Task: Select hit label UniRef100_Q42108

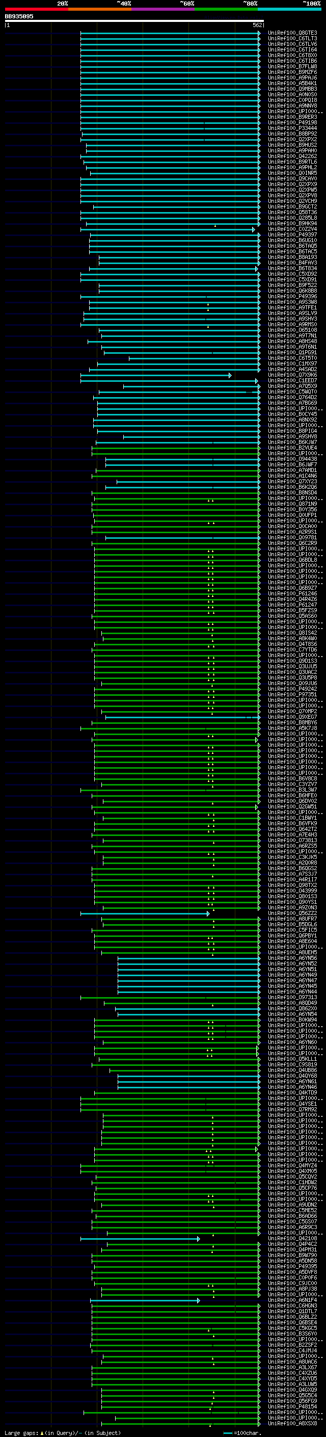Action: [x=292, y=1239]
